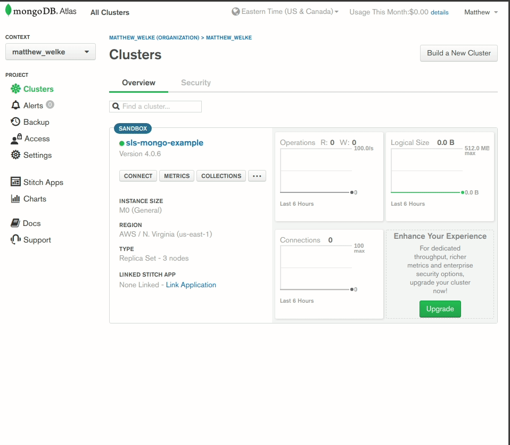Click the magnifier icon in cluster search
This screenshot has height=445, width=510.
tap(116, 107)
